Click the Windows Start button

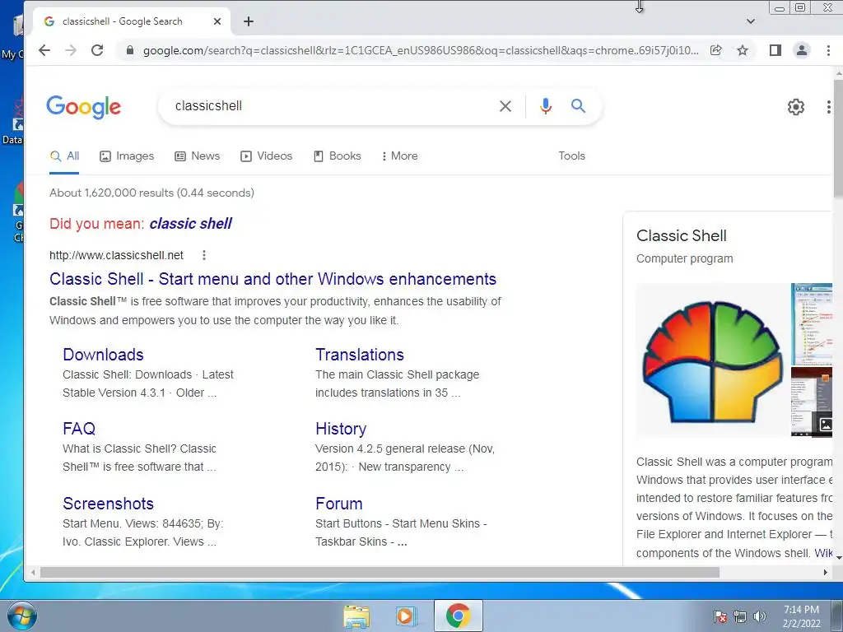tap(21, 616)
